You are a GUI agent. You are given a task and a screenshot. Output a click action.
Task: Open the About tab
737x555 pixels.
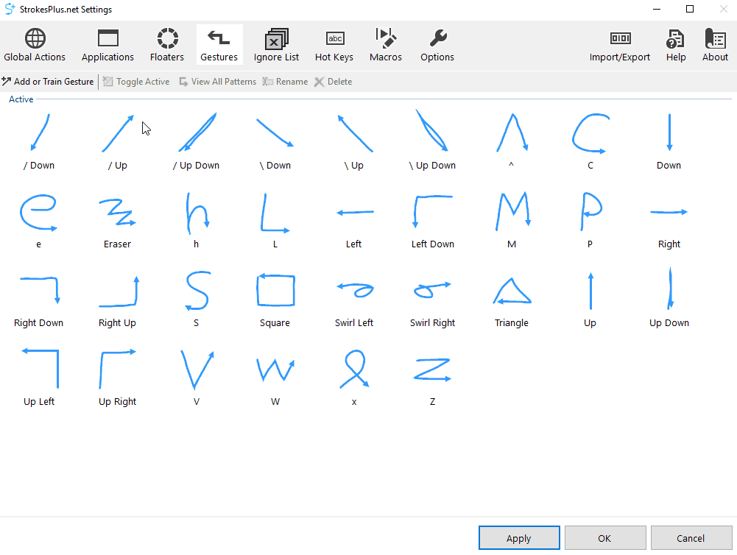click(x=715, y=45)
